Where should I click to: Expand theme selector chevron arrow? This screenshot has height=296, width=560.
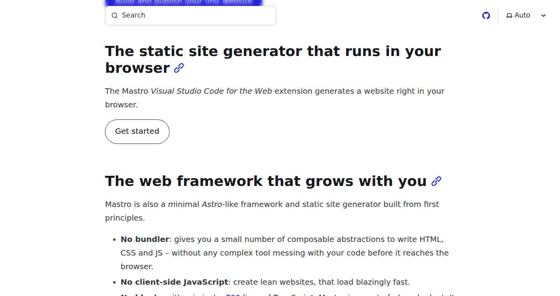coord(544,16)
